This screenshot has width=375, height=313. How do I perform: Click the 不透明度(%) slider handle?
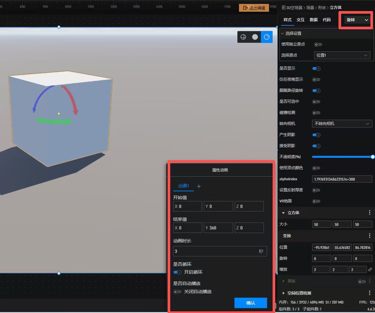pyautogui.click(x=373, y=157)
